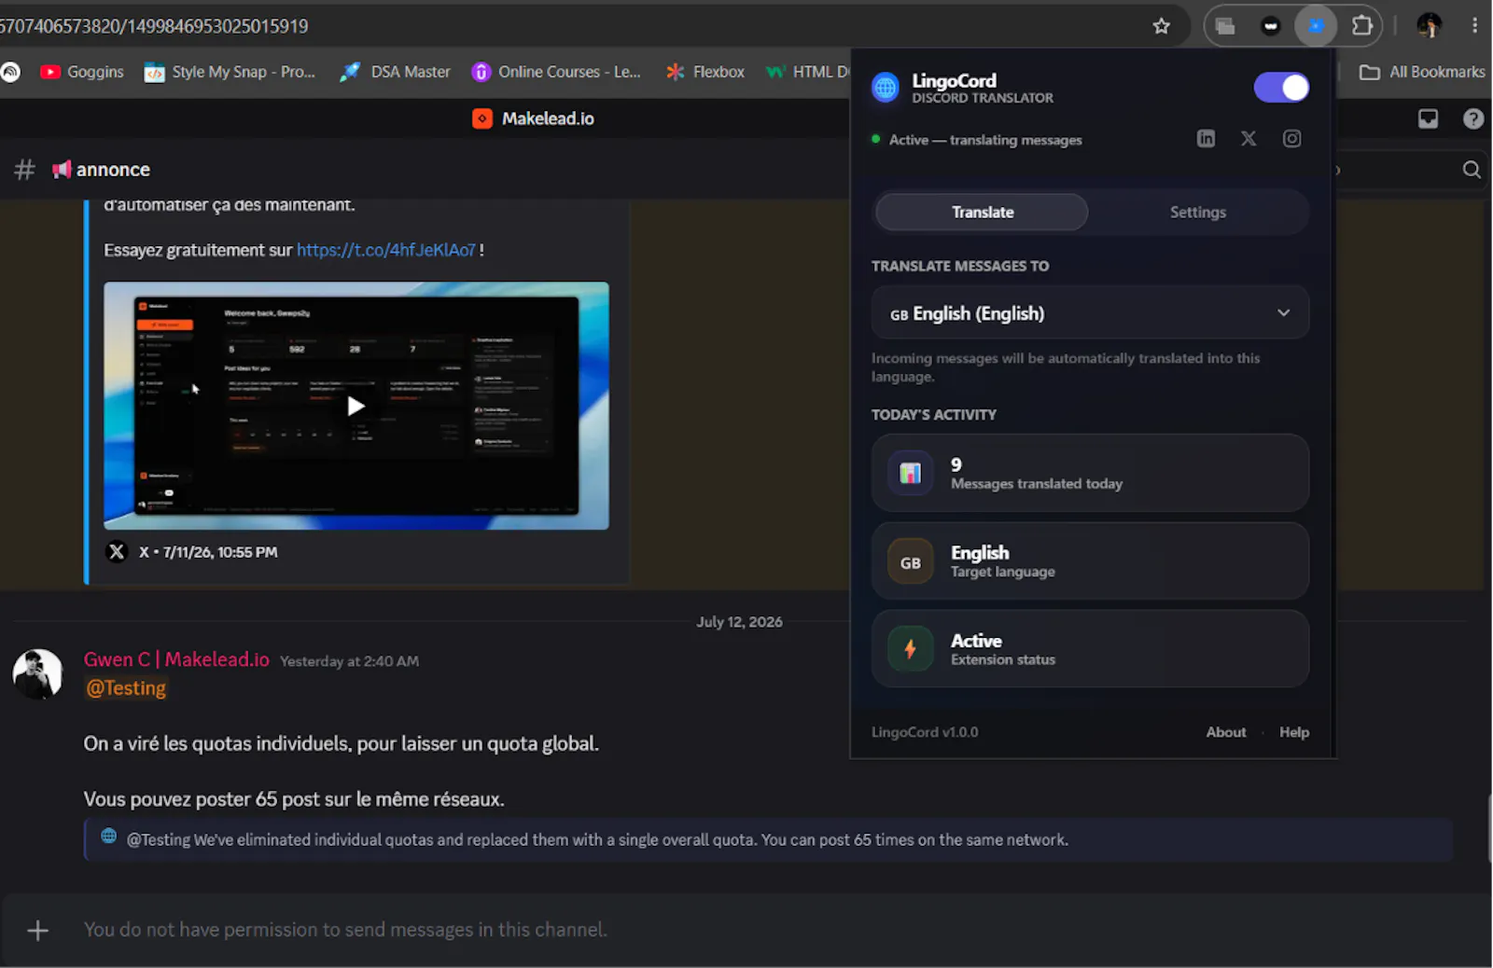The width and height of the screenshot is (1493, 968).
Task: Switch to the Translate tab
Action: (x=982, y=213)
